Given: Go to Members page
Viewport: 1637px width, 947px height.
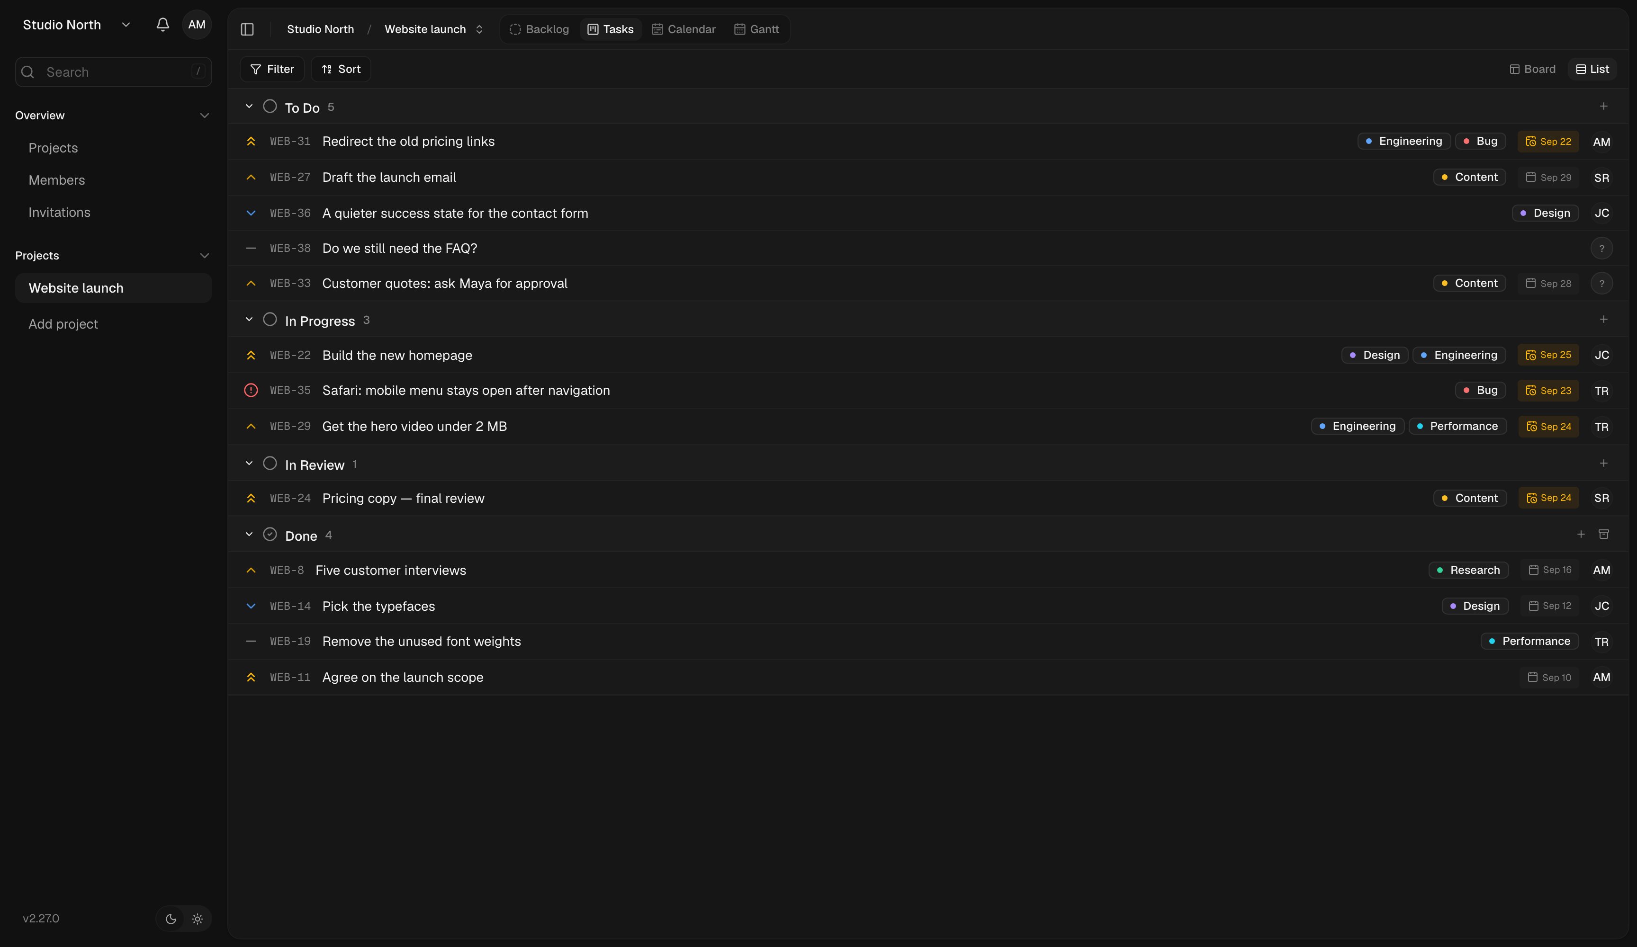Looking at the screenshot, I should [x=56, y=180].
